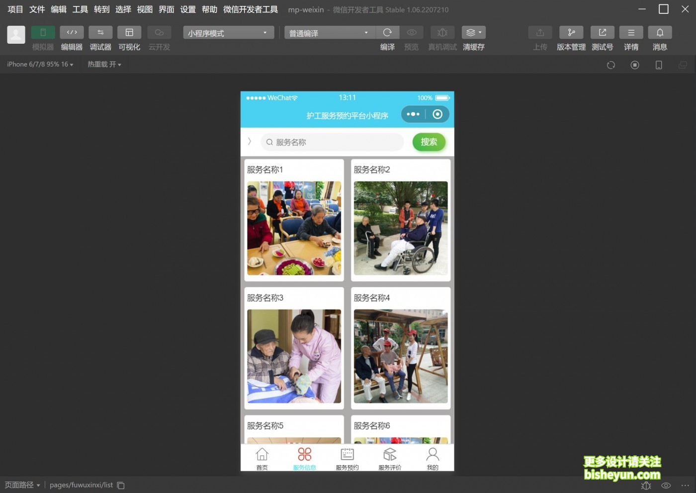The height and width of the screenshot is (493, 696).
Task: Open the 服务名称2 wheelchair image
Action: point(401,228)
